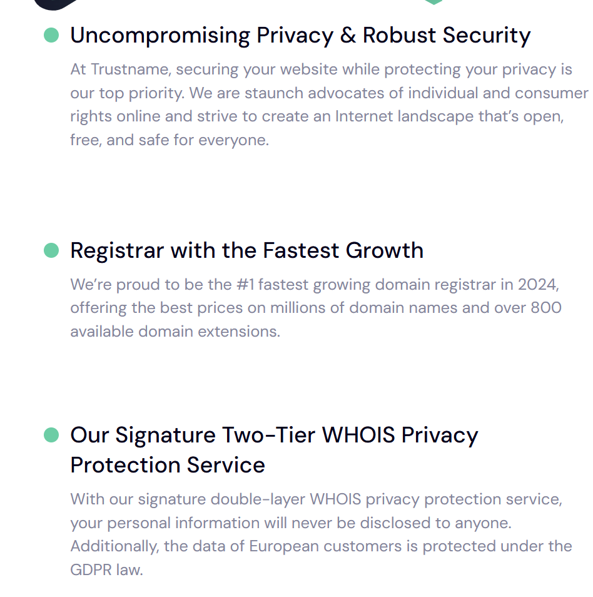The image size is (593, 597).
Task: Click the green bullet beside Uncompromising Privacy heading
Action: (x=51, y=35)
